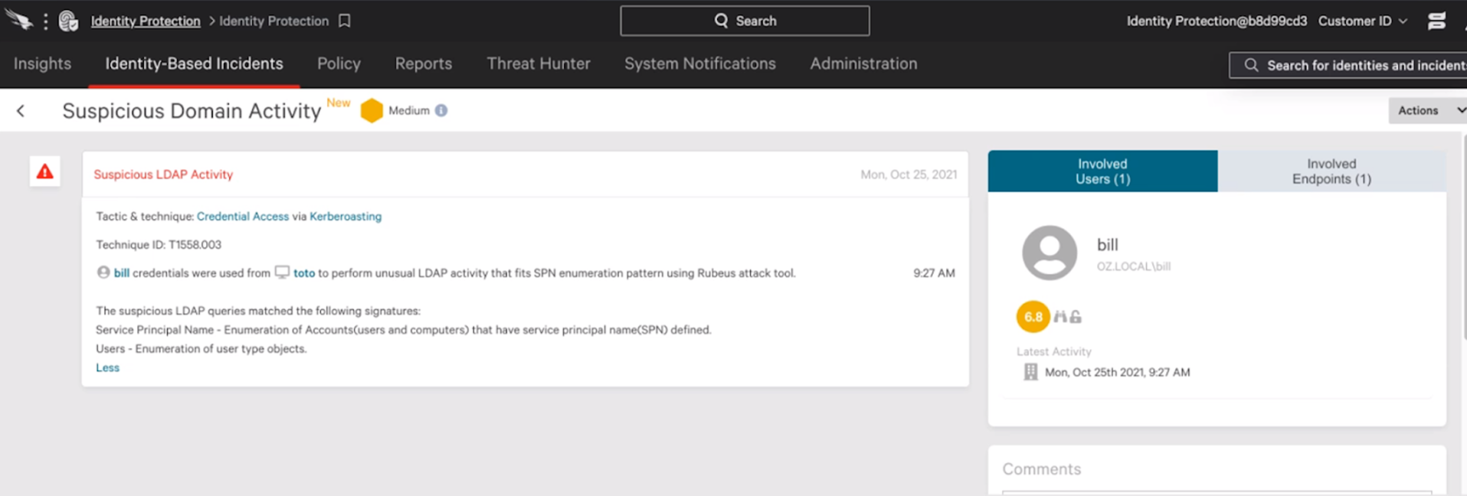Viewport: 1467px width, 496px height.
Task: Open the Kerberoasting technique link
Action: coord(346,216)
